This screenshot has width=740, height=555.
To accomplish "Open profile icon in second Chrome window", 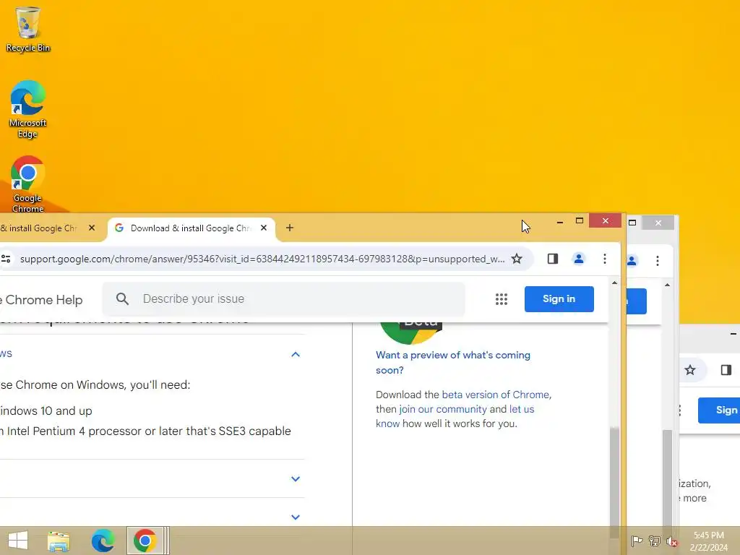I will [632, 260].
